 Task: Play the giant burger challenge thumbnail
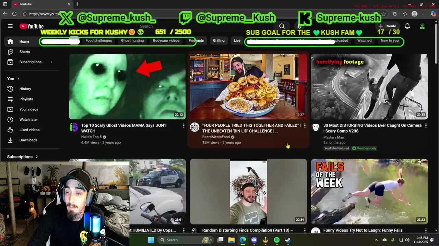pyautogui.click(x=248, y=86)
